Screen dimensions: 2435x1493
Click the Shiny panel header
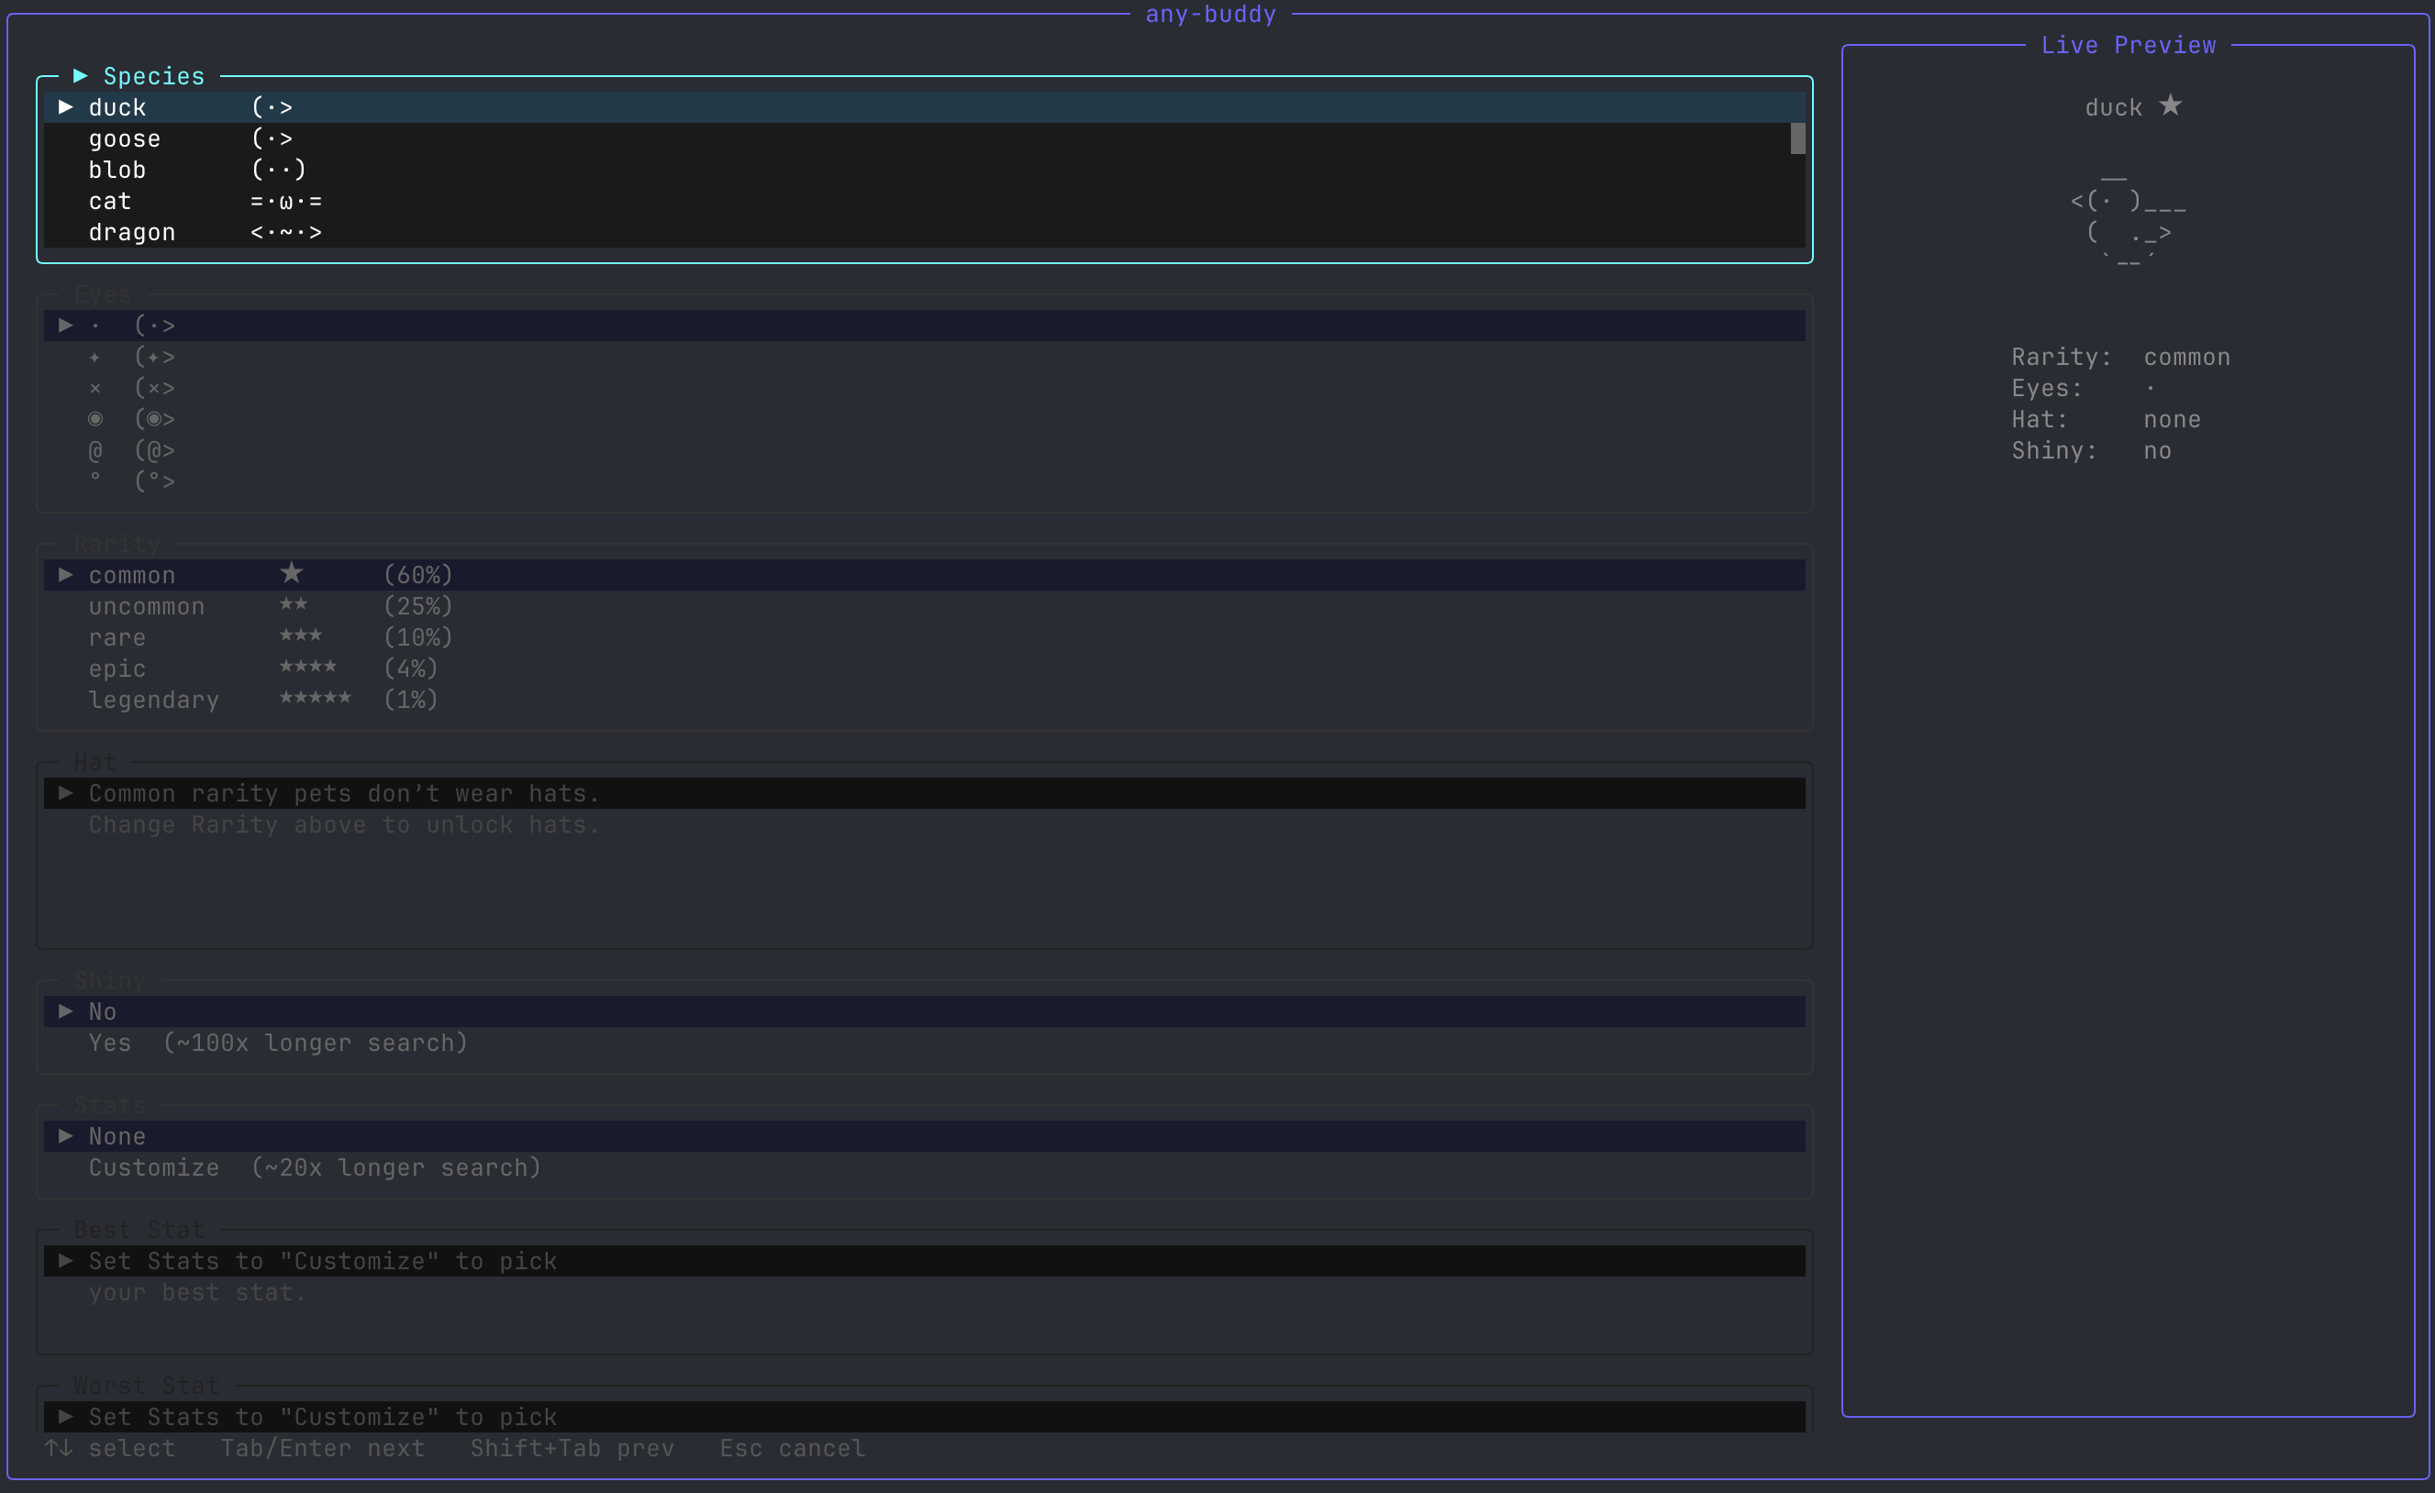tap(110, 981)
